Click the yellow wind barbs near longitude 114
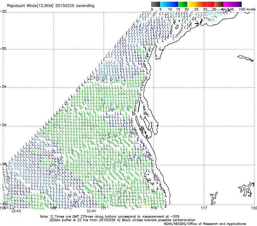 146,207
